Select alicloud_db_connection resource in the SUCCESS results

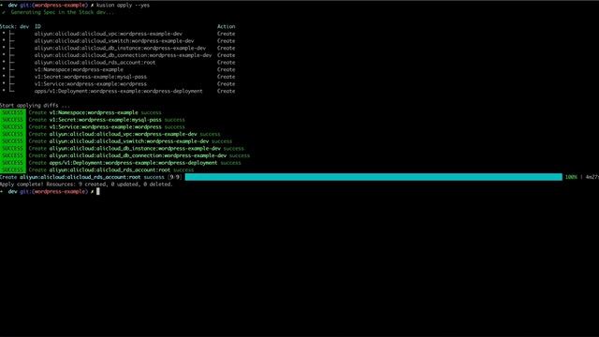tap(138, 155)
